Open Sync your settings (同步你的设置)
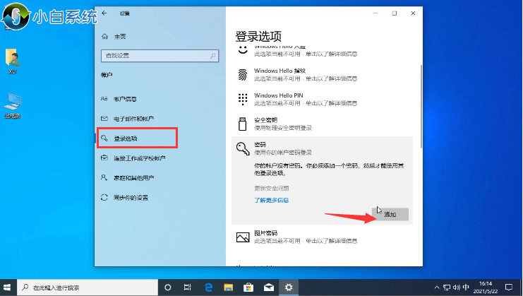523x296 pixels. [x=131, y=198]
